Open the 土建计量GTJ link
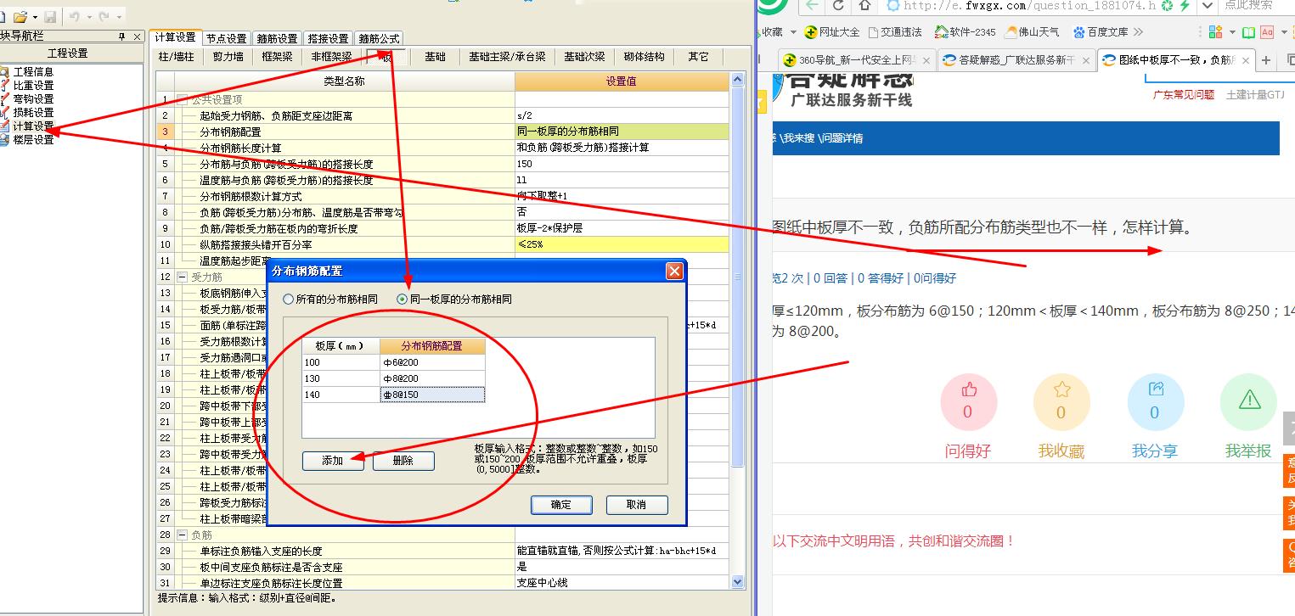The image size is (1295, 616). coord(1255,95)
